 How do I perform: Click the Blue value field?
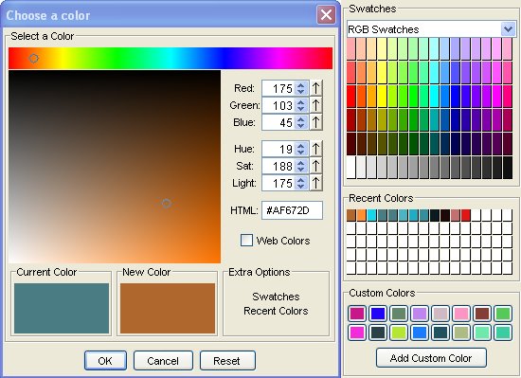278,122
